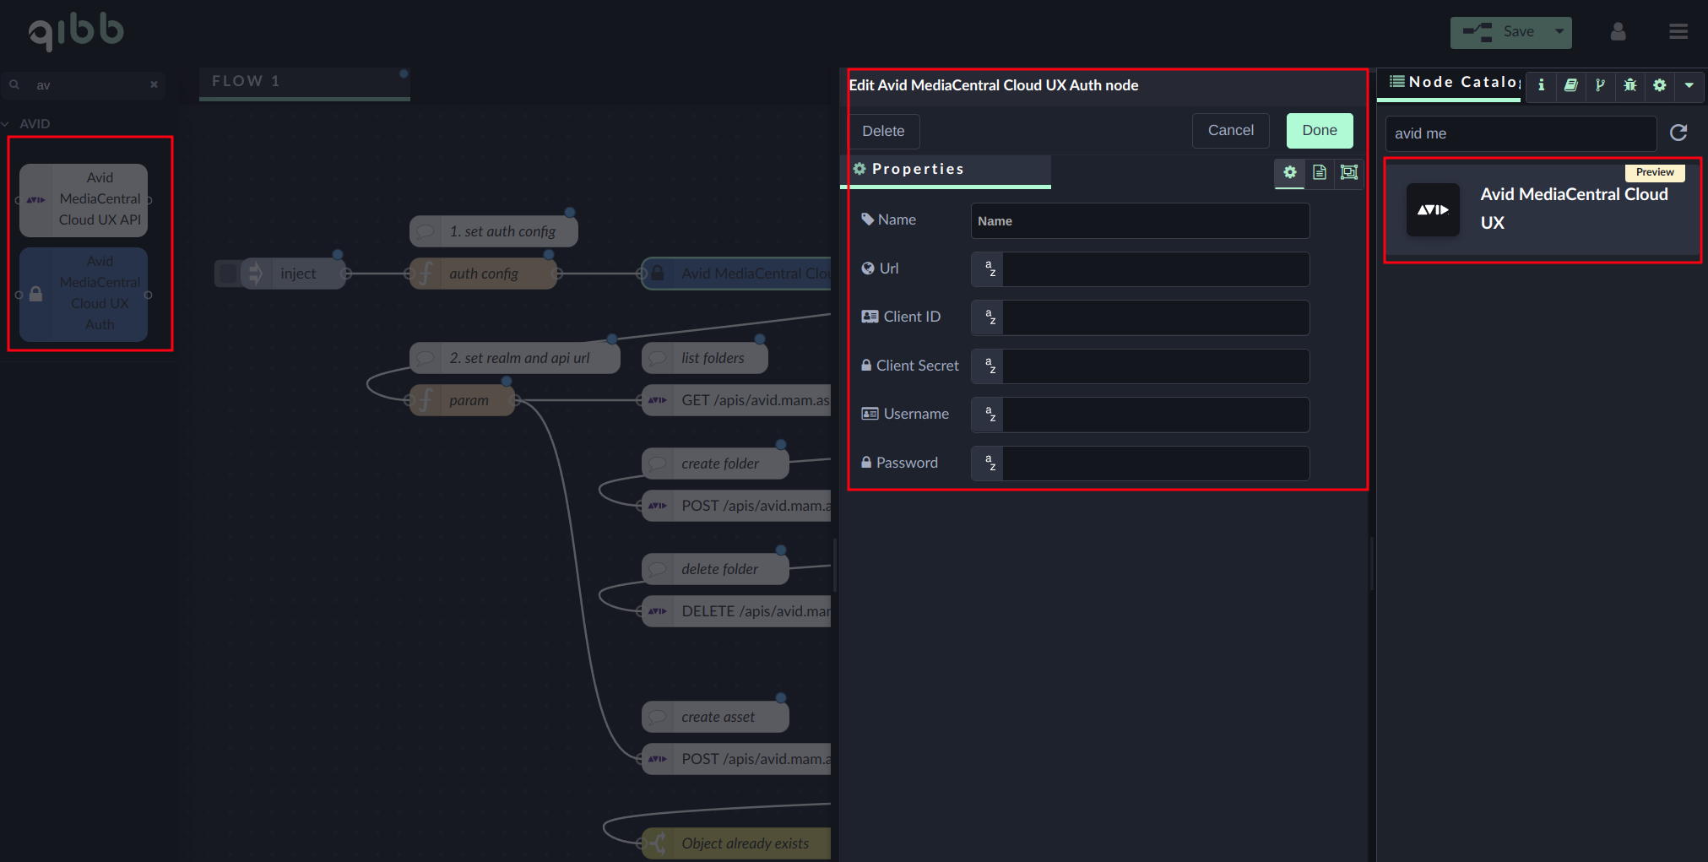This screenshot has width=1708, height=862.
Task: Click the Cancel button
Action: [x=1230, y=131]
